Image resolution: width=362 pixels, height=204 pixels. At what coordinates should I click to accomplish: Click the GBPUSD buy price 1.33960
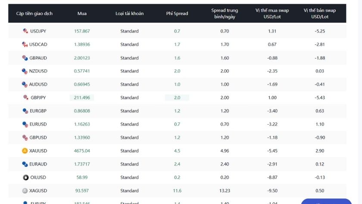click(82, 138)
